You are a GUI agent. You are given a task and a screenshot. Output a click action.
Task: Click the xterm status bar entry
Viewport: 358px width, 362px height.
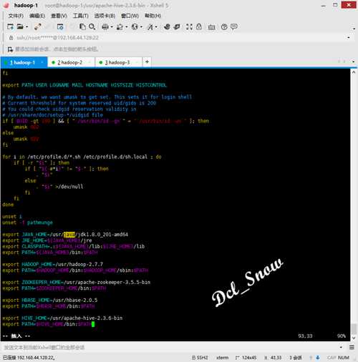(x=223, y=358)
